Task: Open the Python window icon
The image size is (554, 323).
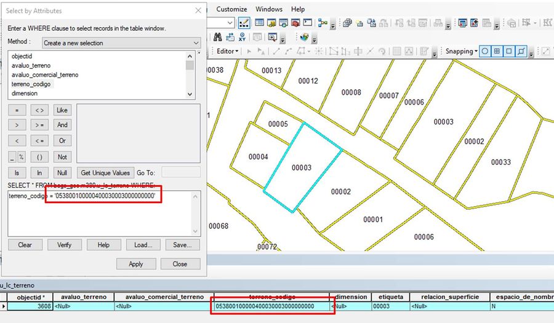Action: click(308, 23)
